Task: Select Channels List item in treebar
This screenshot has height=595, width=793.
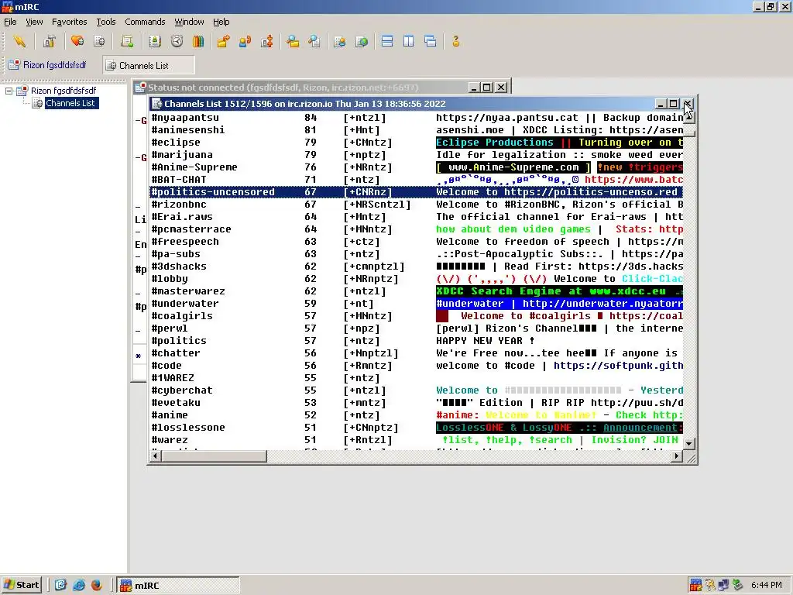Action: coord(70,103)
